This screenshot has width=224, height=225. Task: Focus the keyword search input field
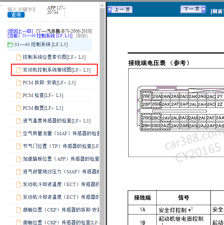(21, 9)
